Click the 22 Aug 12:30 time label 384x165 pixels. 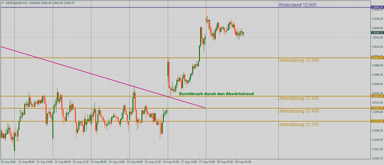point(81,162)
